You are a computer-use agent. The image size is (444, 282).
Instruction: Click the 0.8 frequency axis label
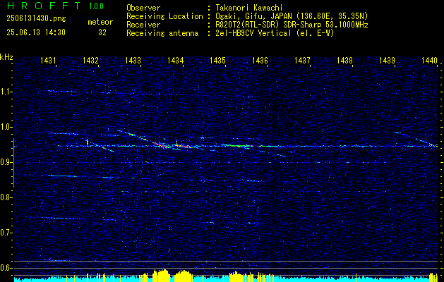(5, 197)
